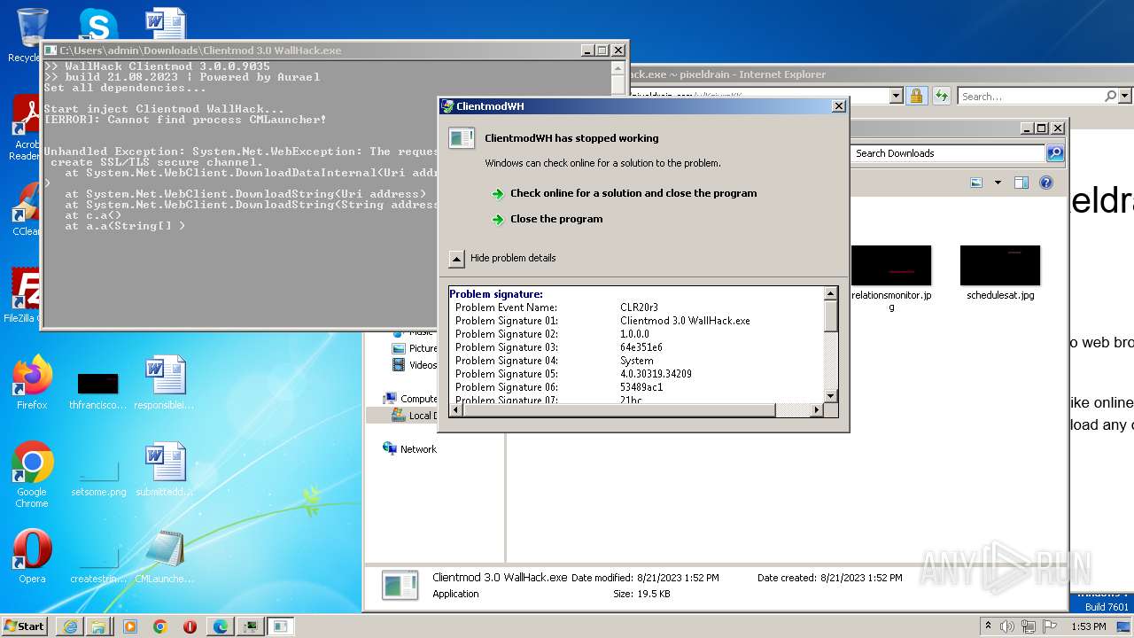The image size is (1134, 638).
Task: Toggle Explorer preview pane icon
Action: coord(1021,183)
